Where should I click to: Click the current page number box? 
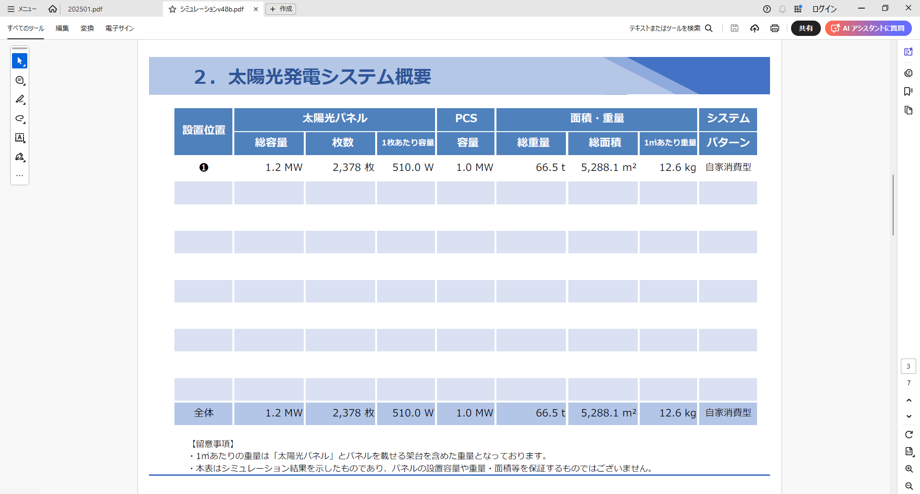click(908, 366)
